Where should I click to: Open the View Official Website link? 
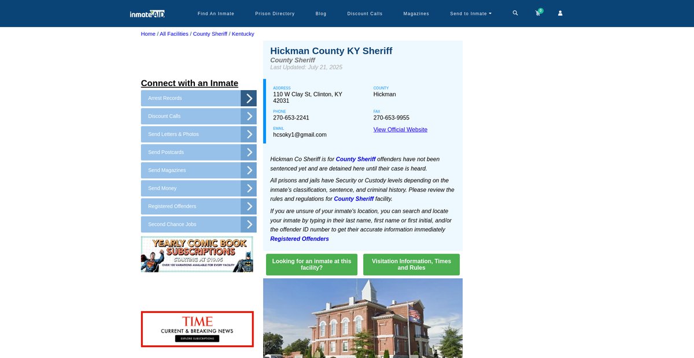[400, 129]
